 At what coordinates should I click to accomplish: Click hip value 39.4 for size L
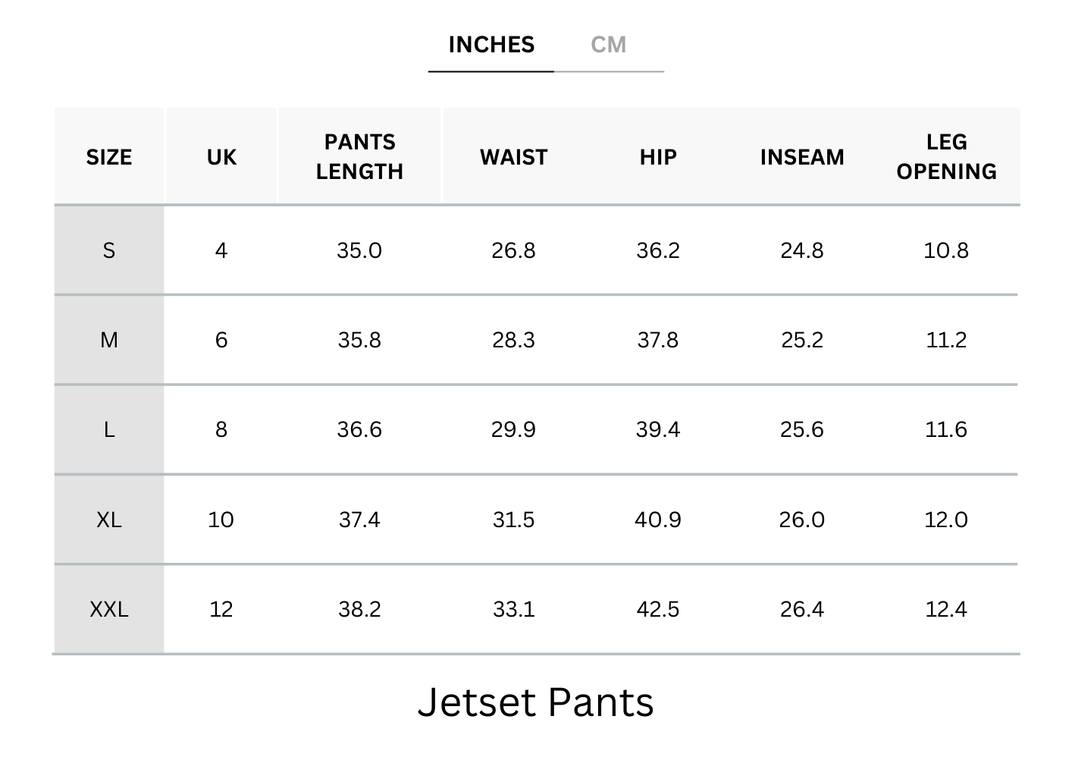(x=658, y=430)
